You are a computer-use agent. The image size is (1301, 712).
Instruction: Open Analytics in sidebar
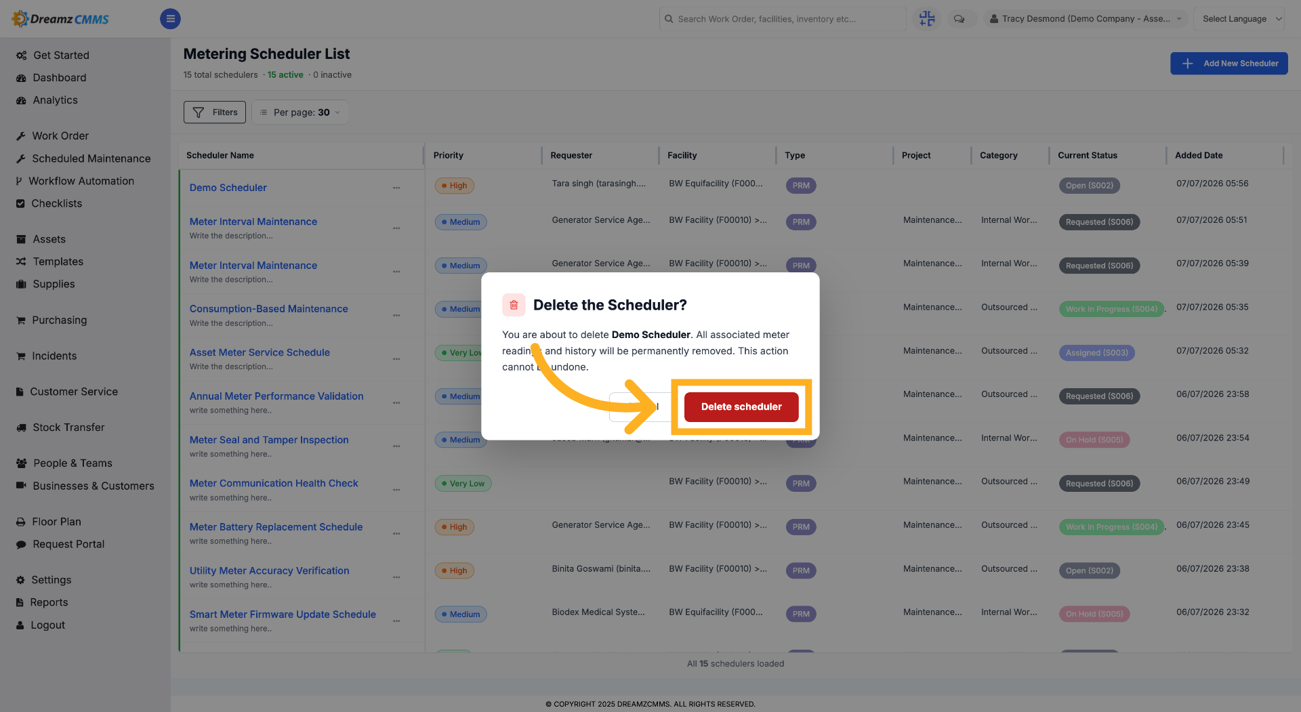[x=55, y=100]
